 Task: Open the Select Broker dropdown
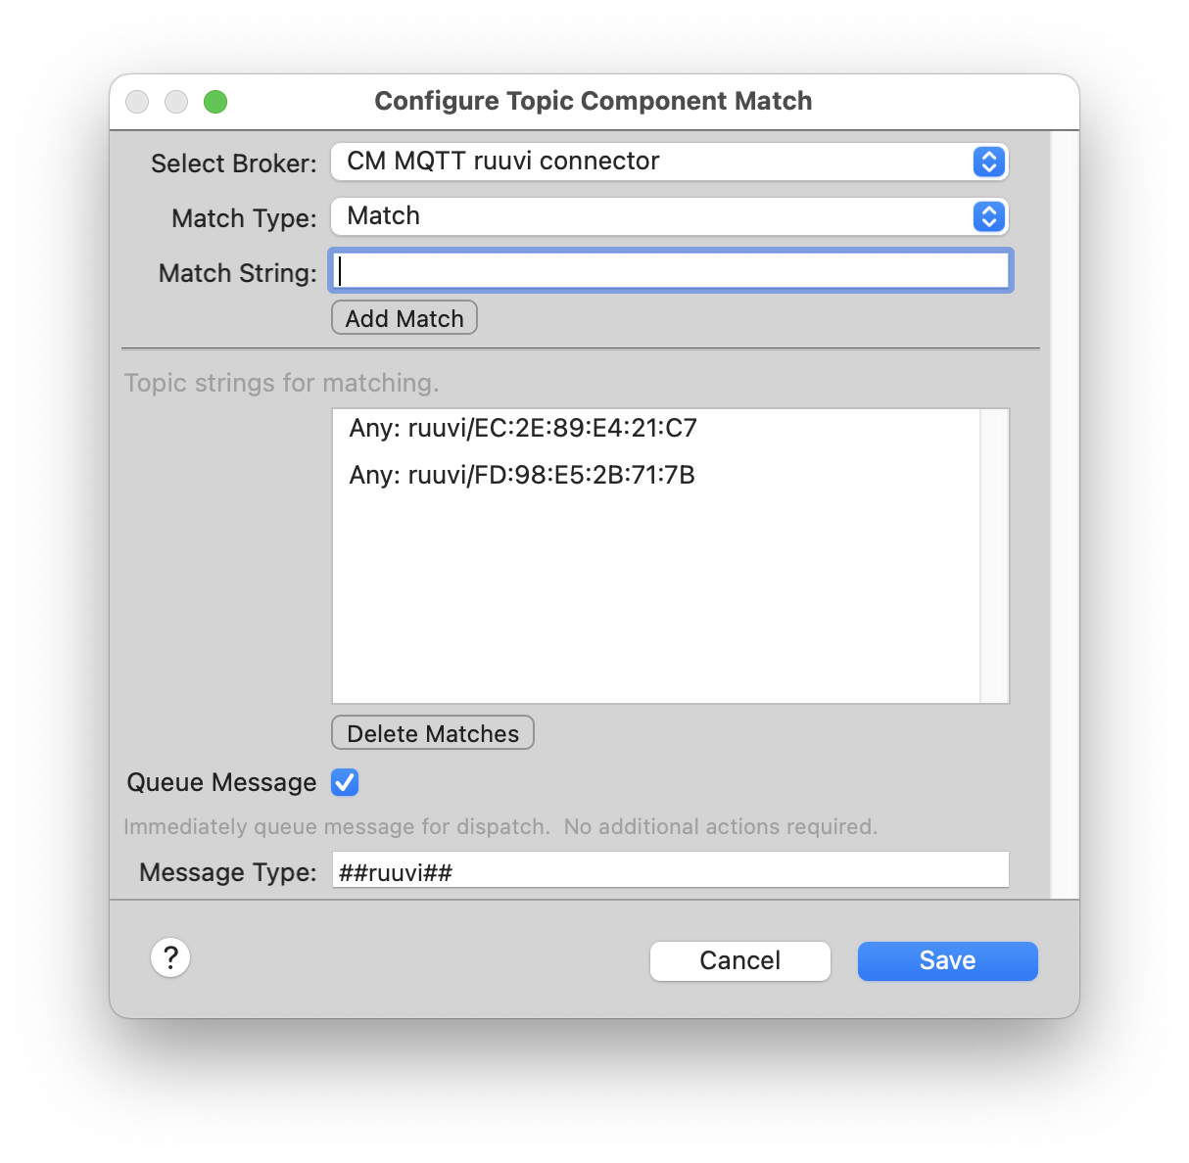670,162
